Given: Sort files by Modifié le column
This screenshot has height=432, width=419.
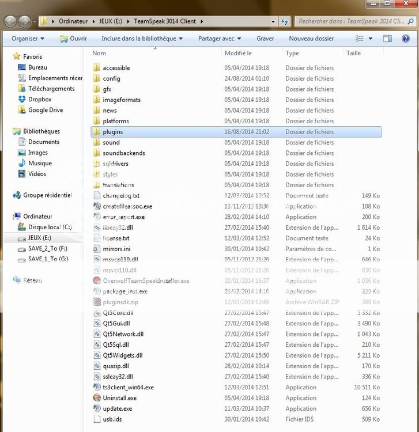Looking at the screenshot, I should coord(238,53).
